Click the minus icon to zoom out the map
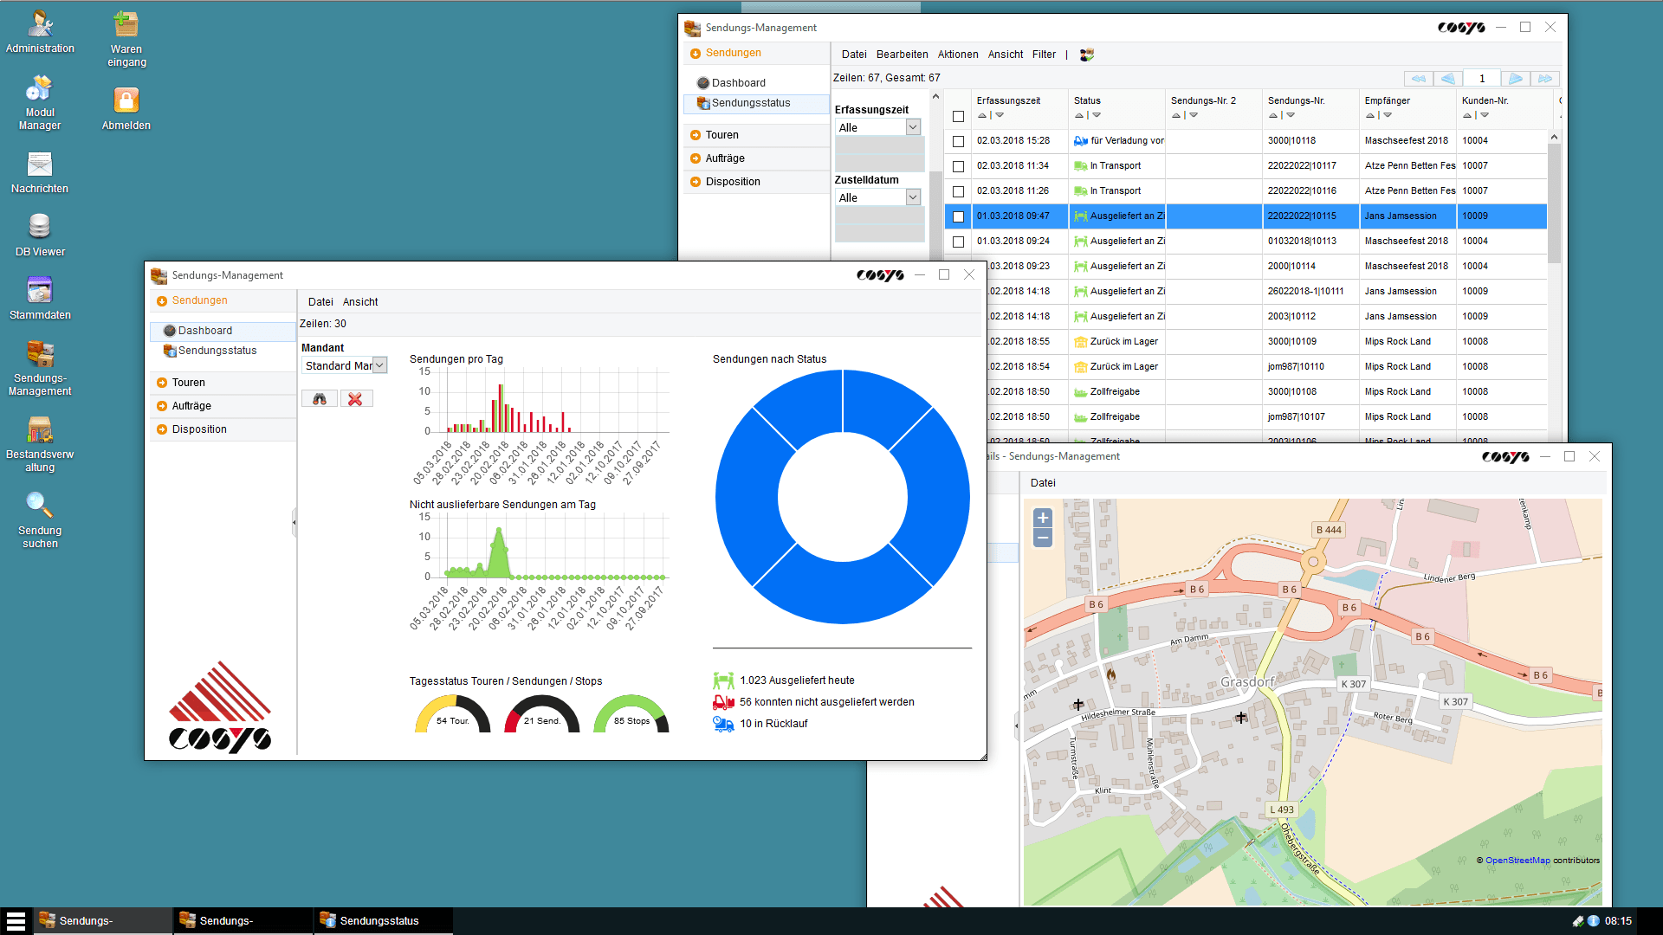This screenshot has width=1663, height=935. (1042, 537)
